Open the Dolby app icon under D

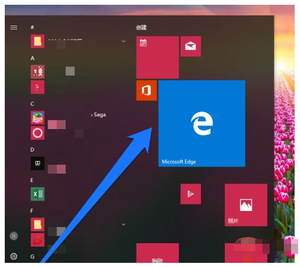click(38, 164)
